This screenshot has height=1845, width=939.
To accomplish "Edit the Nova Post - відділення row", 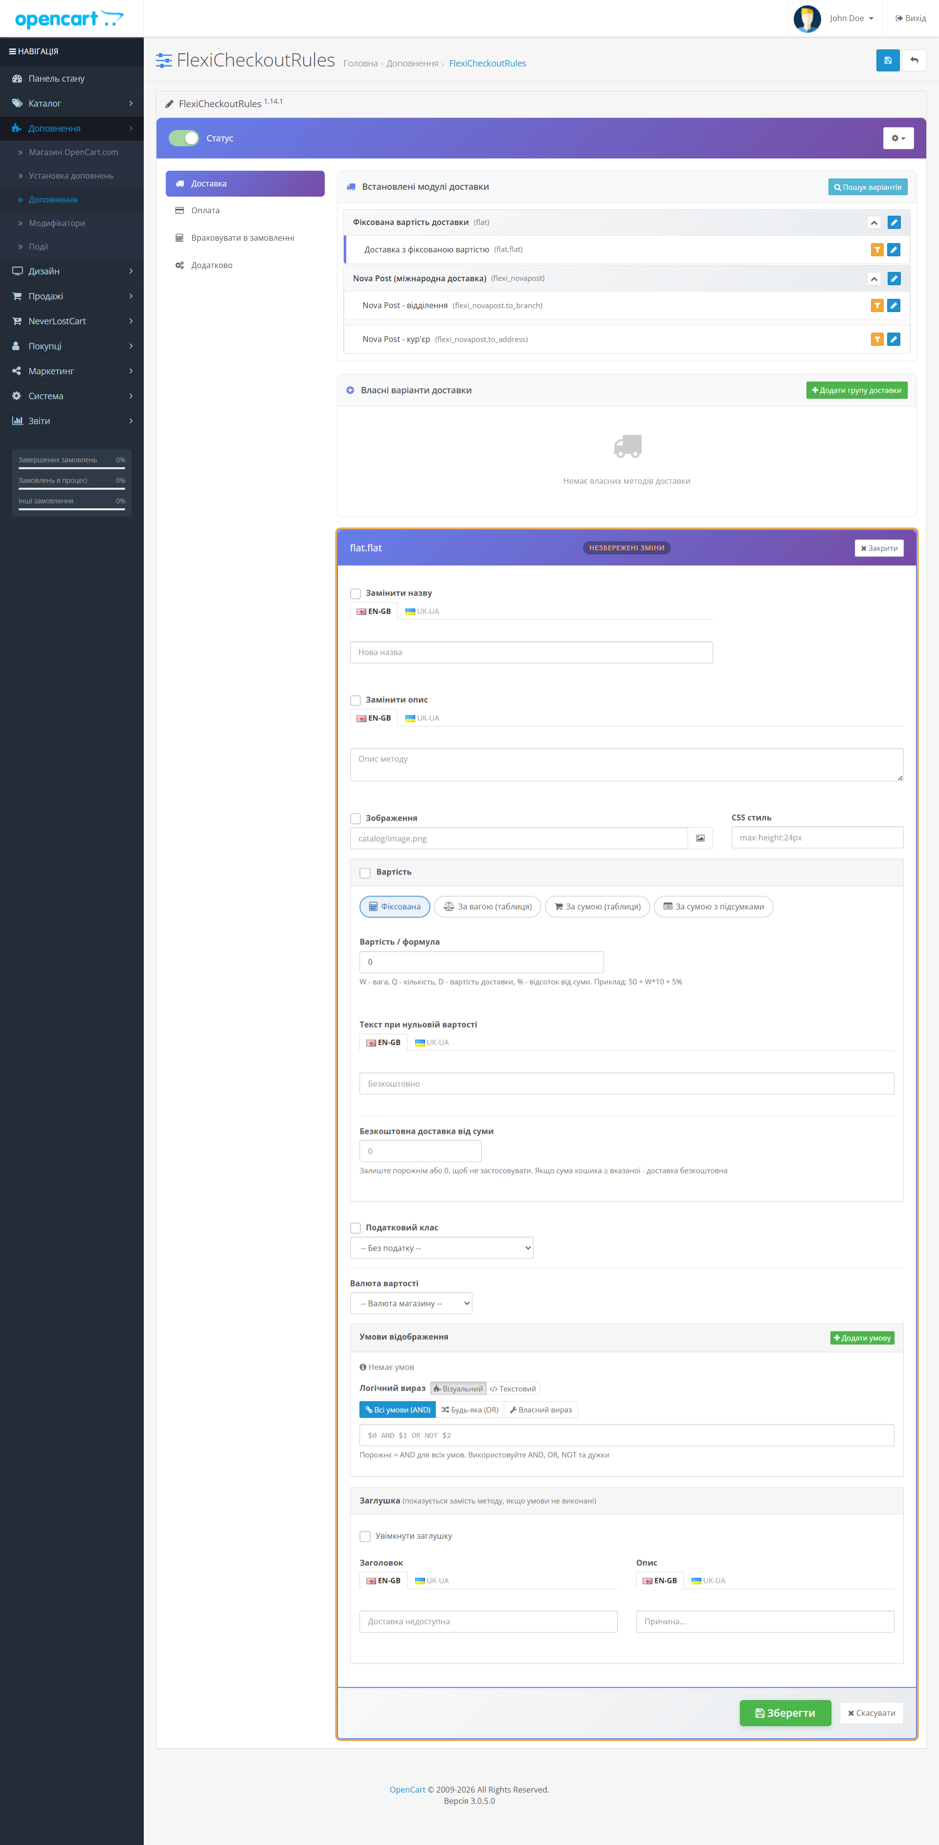I will point(893,306).
